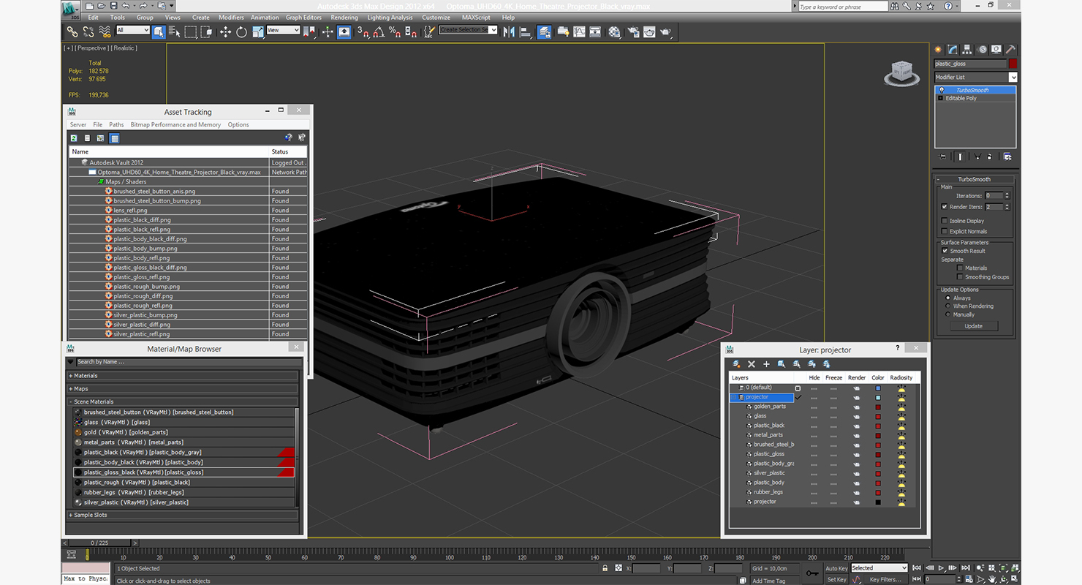Open Create Selection Set dropdown
Viewport: 1082px width, 585px height.
tap(468, 30)
